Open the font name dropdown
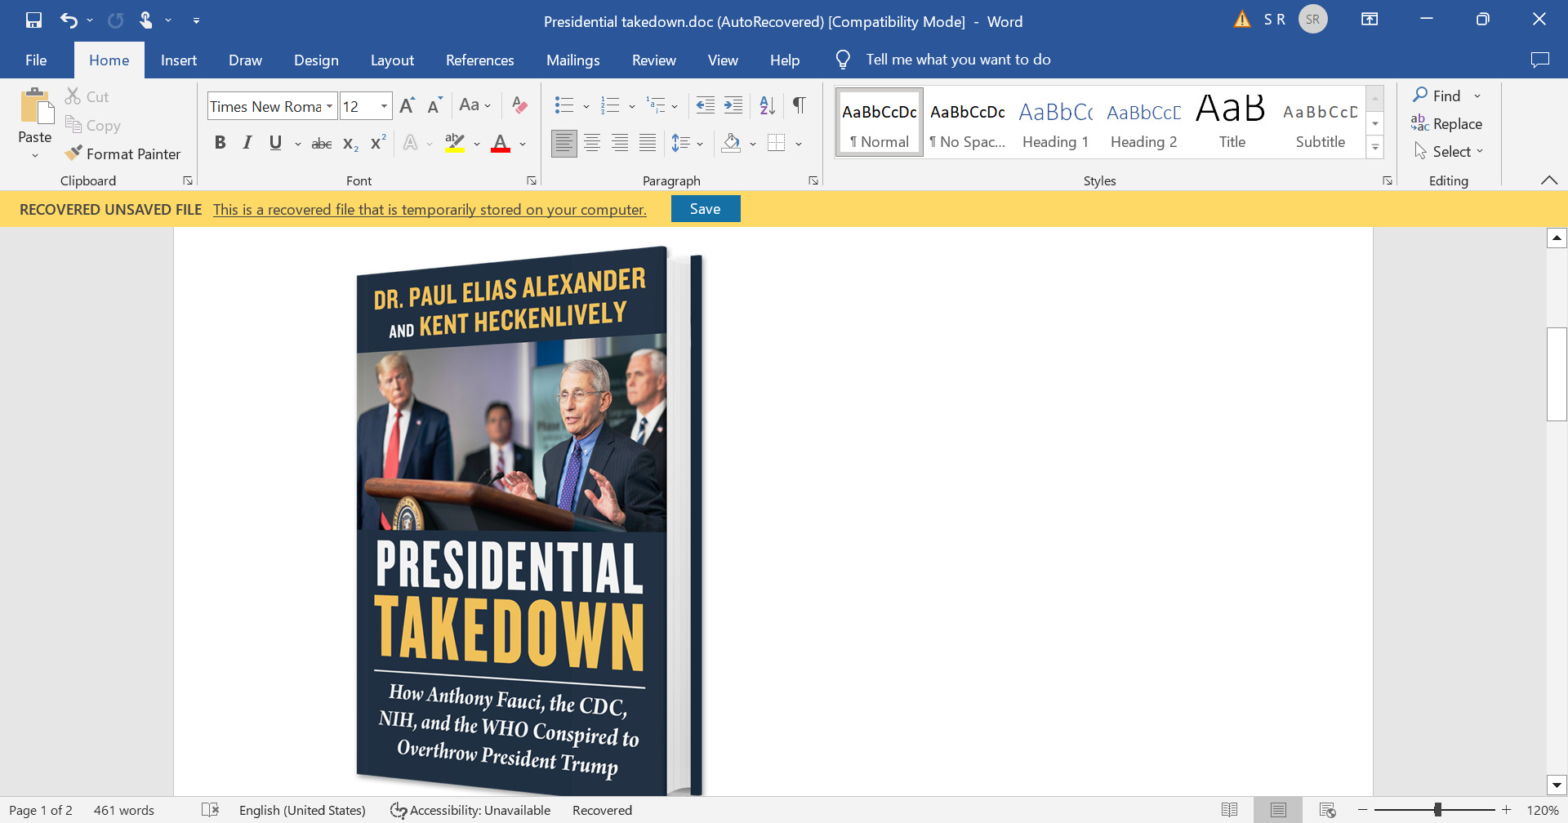This screenshot has height=823, width=1568. [329, 106]
